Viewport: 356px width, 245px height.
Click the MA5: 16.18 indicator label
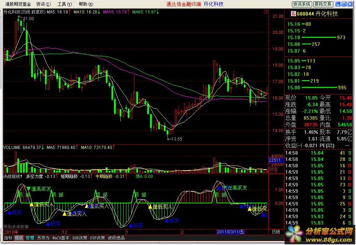click(x=57, y=12)
